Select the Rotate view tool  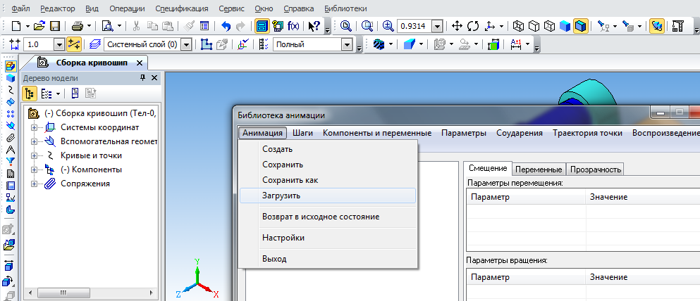tap(473, 26)
